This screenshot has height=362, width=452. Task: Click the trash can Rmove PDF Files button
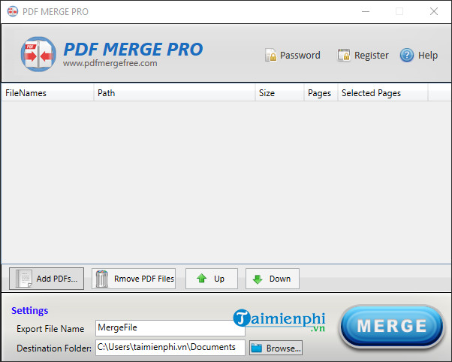[134, 279]
